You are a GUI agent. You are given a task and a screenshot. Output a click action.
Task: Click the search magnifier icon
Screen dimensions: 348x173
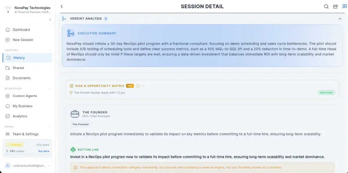[326, 7]
